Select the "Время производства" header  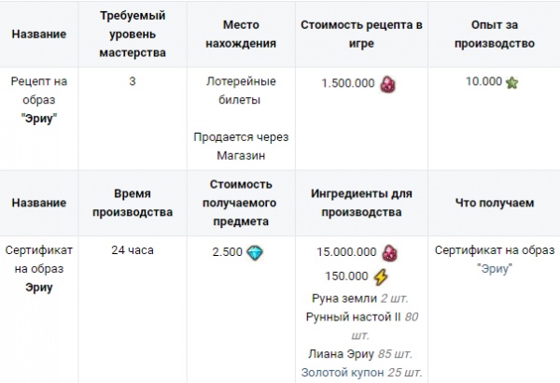point(133,204)
